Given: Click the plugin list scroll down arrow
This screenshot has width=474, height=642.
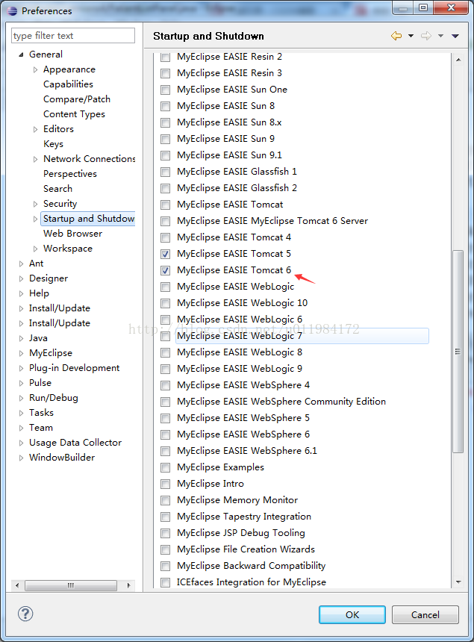Looking at the screenshot, I should (458, 582).
